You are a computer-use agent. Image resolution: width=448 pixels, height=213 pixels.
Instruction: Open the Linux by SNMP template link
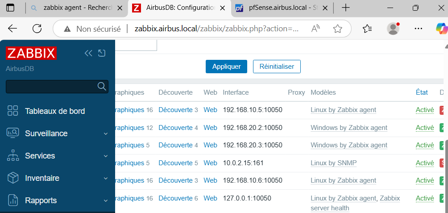coord(333,163)
